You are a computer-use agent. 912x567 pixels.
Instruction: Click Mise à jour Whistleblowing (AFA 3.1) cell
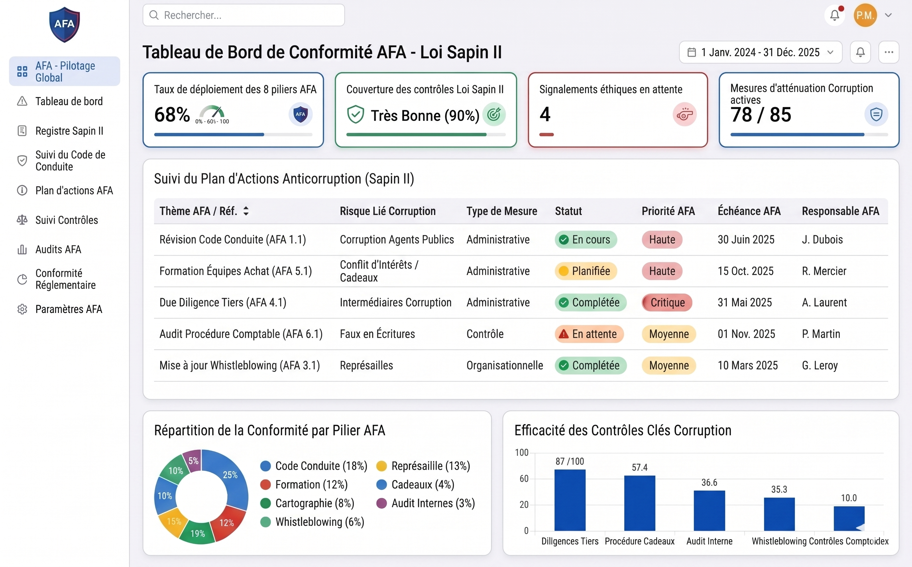coord(240,365)
